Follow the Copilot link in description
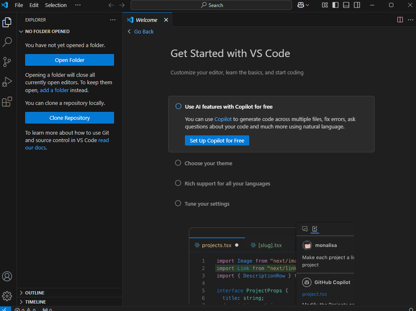The height and width of the screenshot is (311, 416). pos(223,119)
